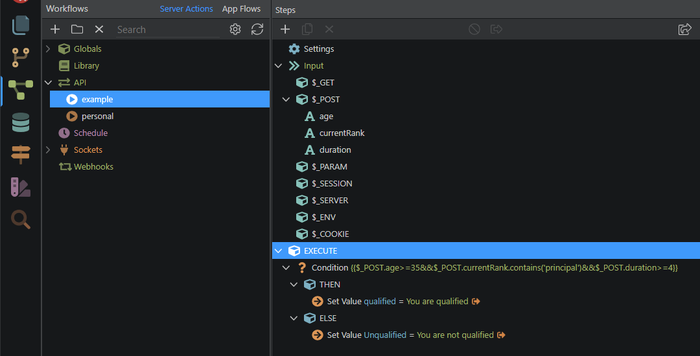Screen dimensions: 700x356
Task: Open the Routing signpost sidebar icon
Action: [x=21, y=155]
